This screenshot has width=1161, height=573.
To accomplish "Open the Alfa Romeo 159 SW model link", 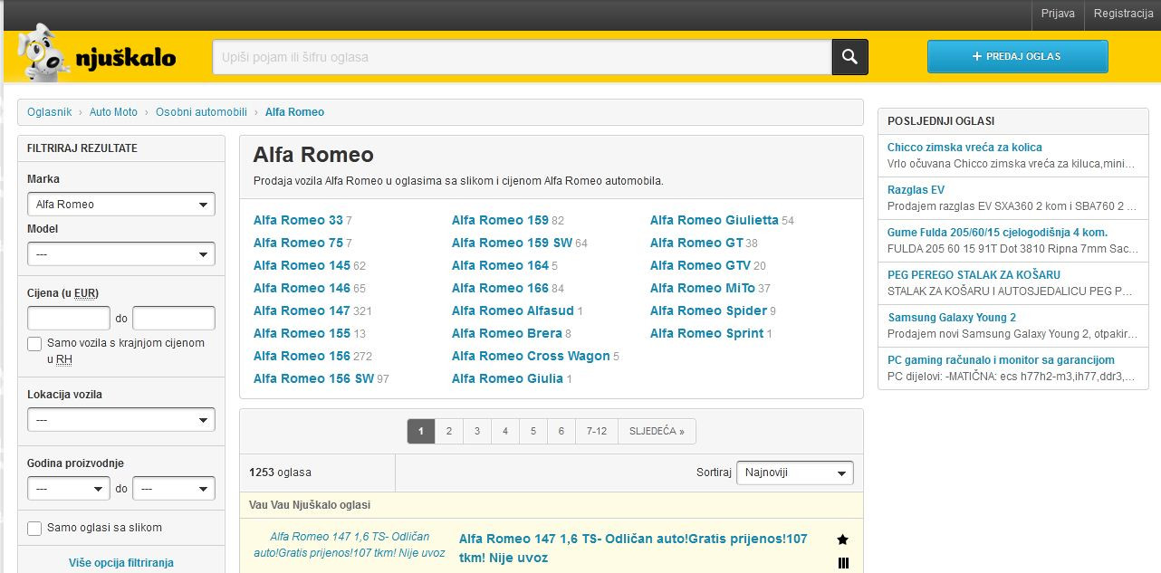I will coord(512,243).
